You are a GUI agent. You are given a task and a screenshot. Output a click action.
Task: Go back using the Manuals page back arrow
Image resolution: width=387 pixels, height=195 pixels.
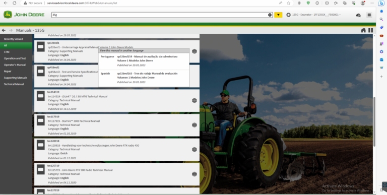click(4, 30)
